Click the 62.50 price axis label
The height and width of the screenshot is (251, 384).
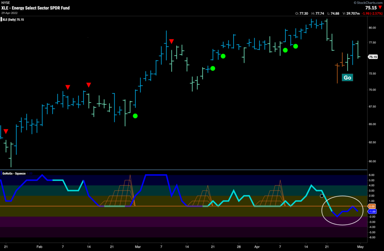(372, 142)
